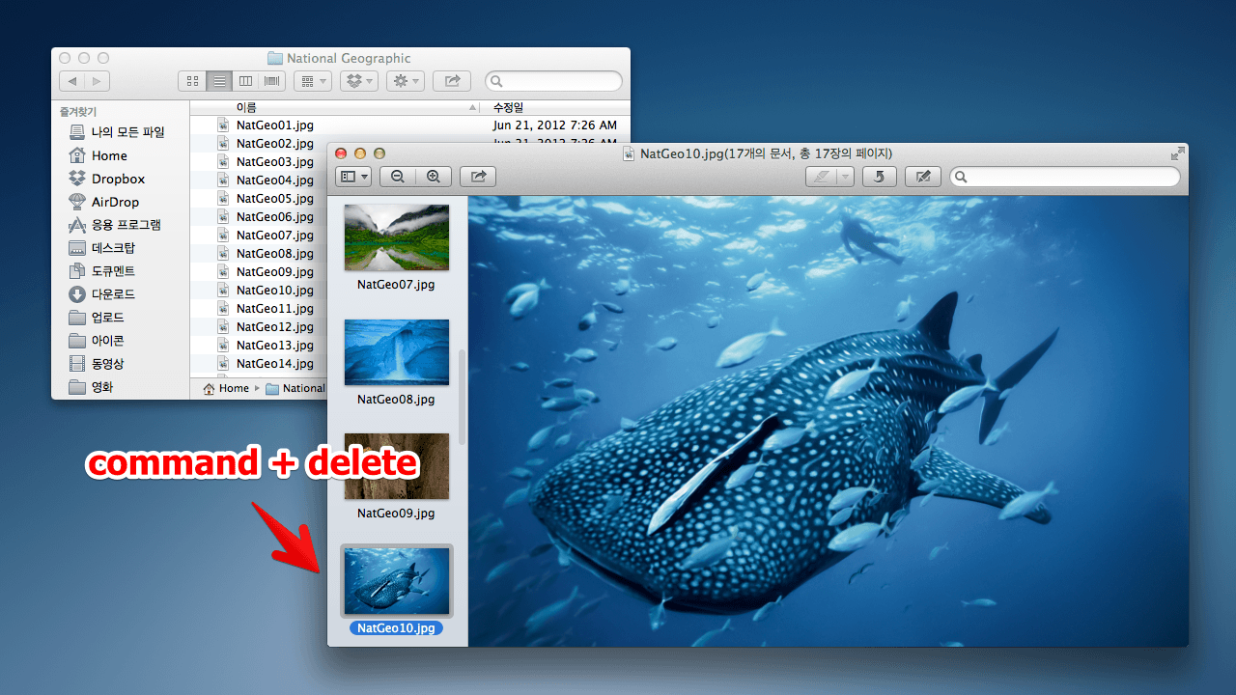Image resolution: width=1236 pixels, height=695 pixels.
Task: Select the annotate pen button in Preview
Action: pyautogui.click(x=823, y=177)
